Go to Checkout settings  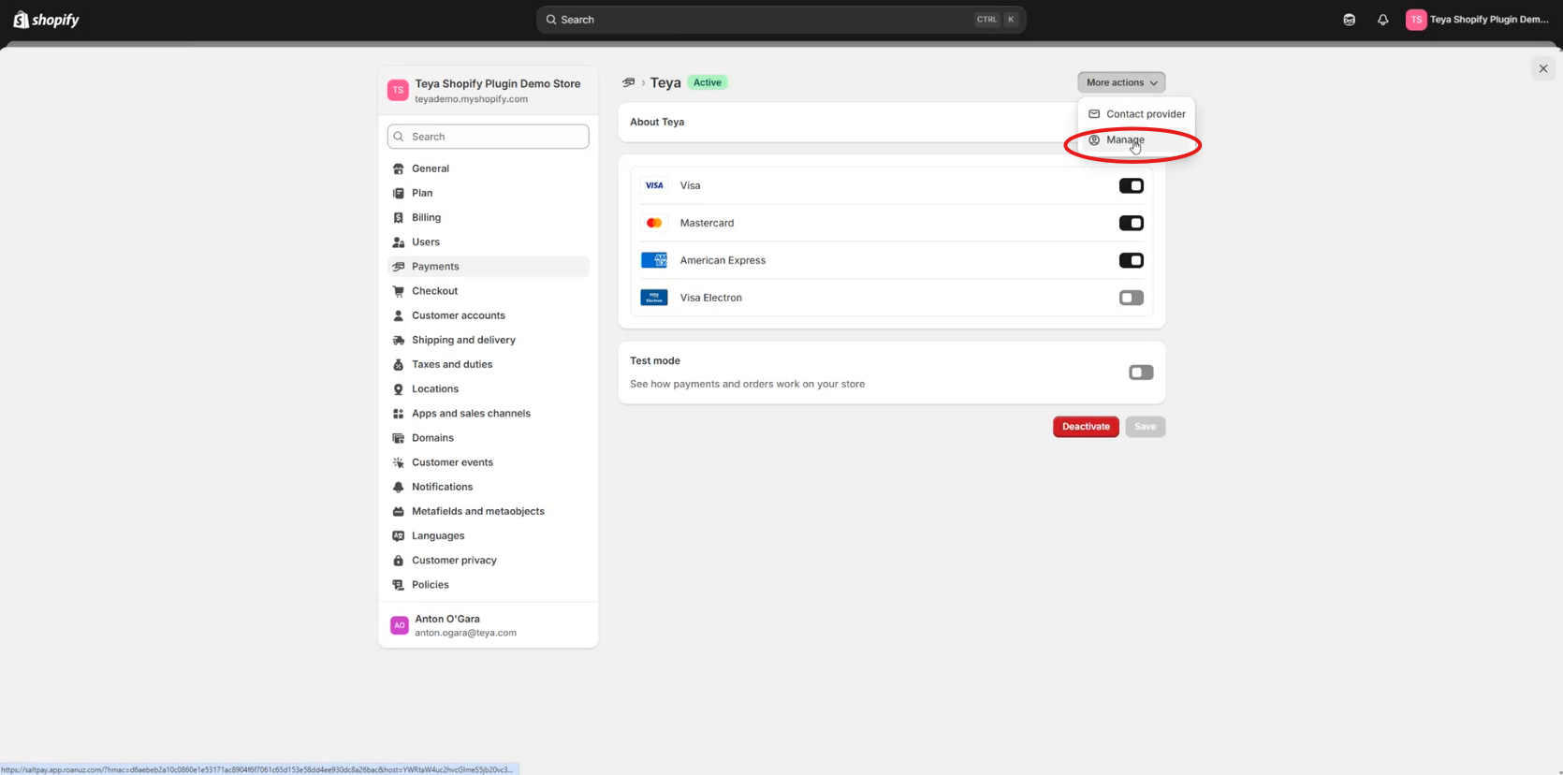(x=489, y=291)
